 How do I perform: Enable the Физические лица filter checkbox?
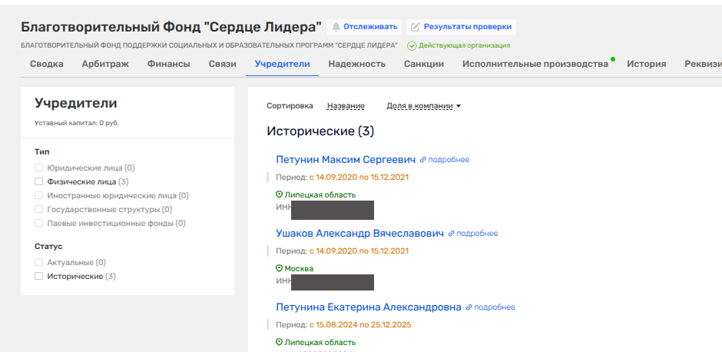38,181
